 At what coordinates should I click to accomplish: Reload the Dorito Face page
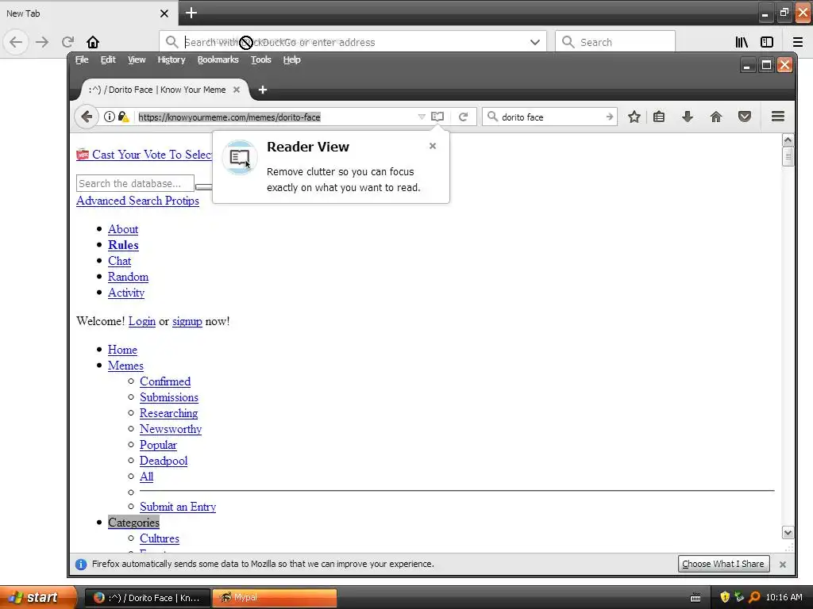(464, 117)
